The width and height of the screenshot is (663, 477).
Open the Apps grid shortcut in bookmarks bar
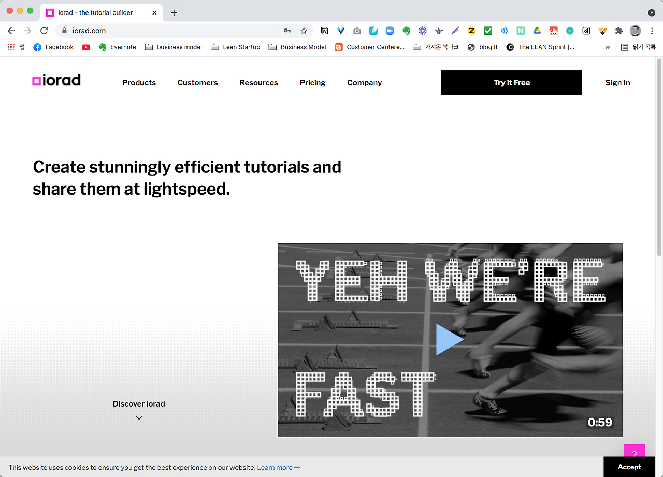(11, 47)
